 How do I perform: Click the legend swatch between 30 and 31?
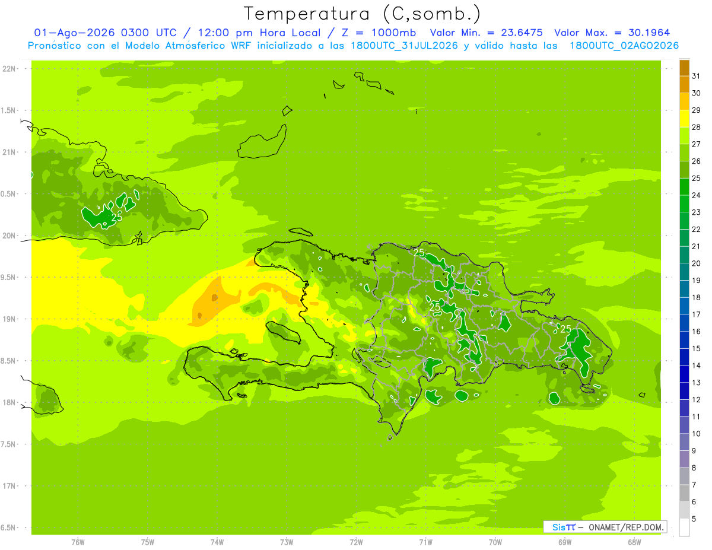tap(684, 85)
